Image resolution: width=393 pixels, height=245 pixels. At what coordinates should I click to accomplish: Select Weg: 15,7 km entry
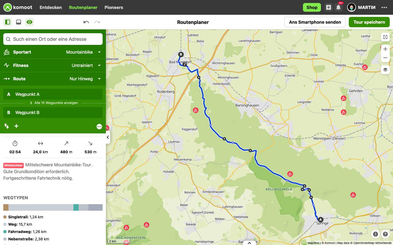point(18,224)
